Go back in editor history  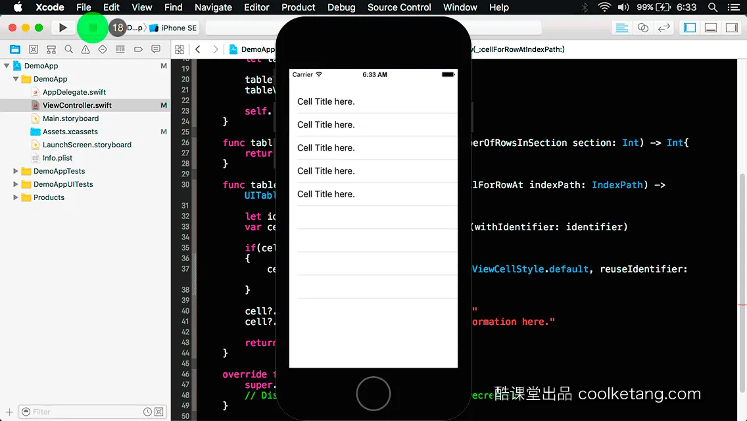[x=198, y=49]
